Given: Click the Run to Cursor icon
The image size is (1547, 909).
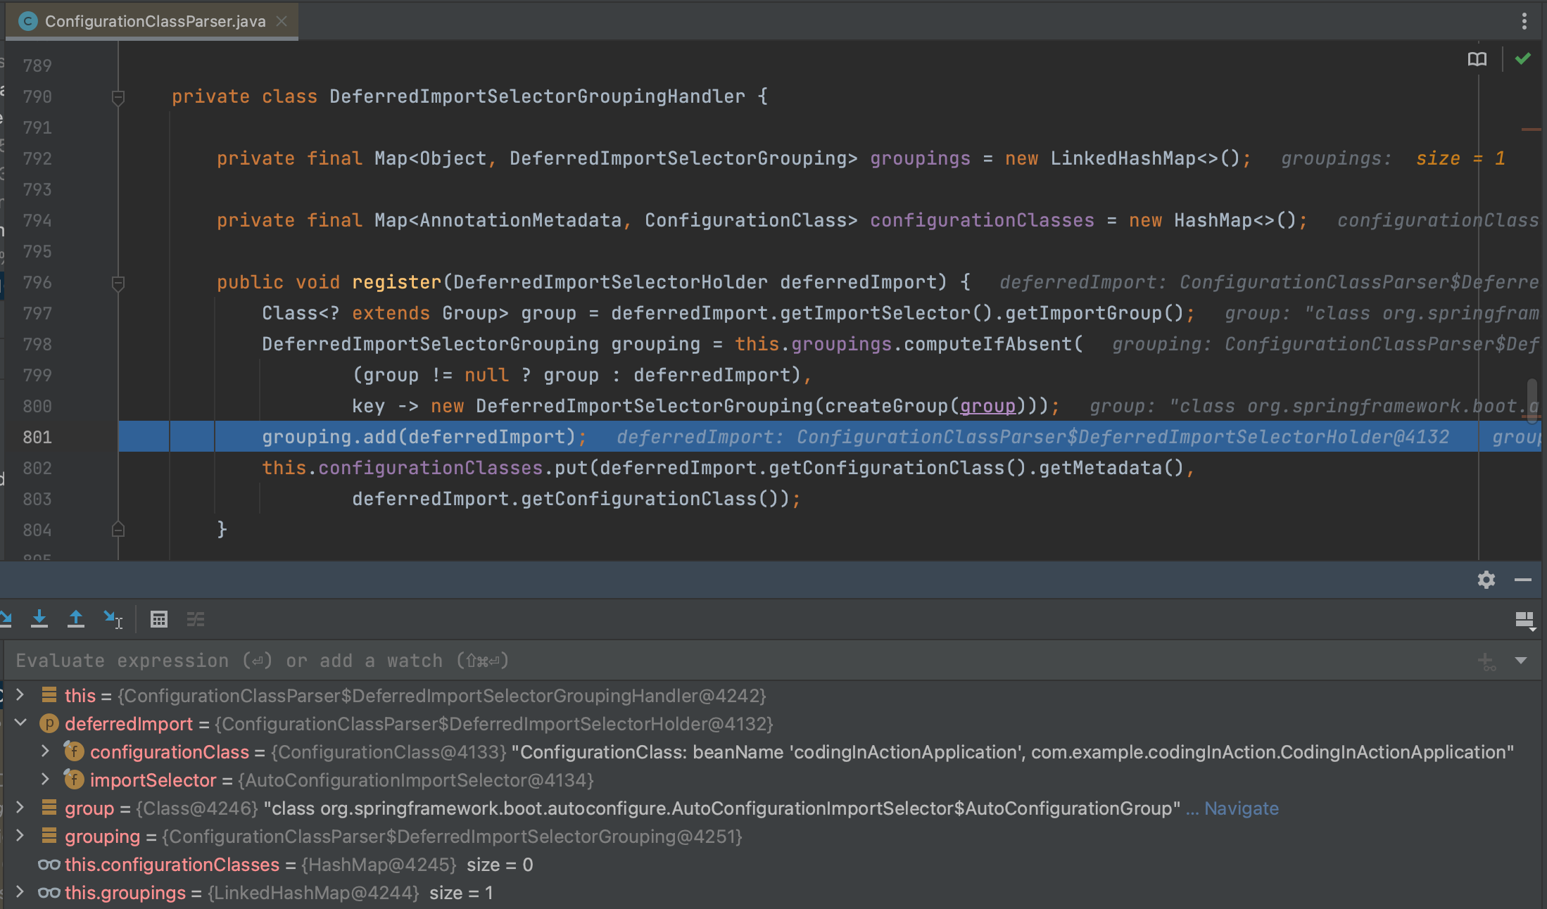Looking at the screenshot, I should coord(113,619).
